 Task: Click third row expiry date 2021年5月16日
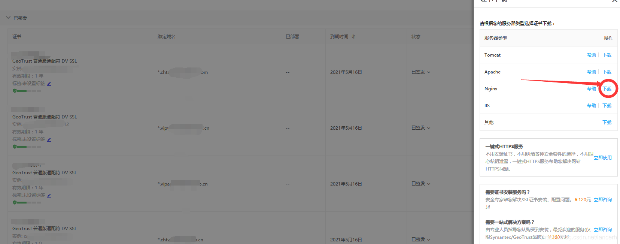point(346,184)
